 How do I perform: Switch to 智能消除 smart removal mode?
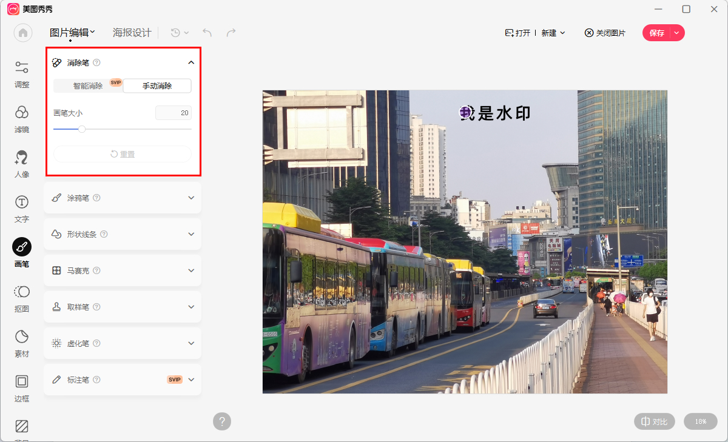click(89, 85)
